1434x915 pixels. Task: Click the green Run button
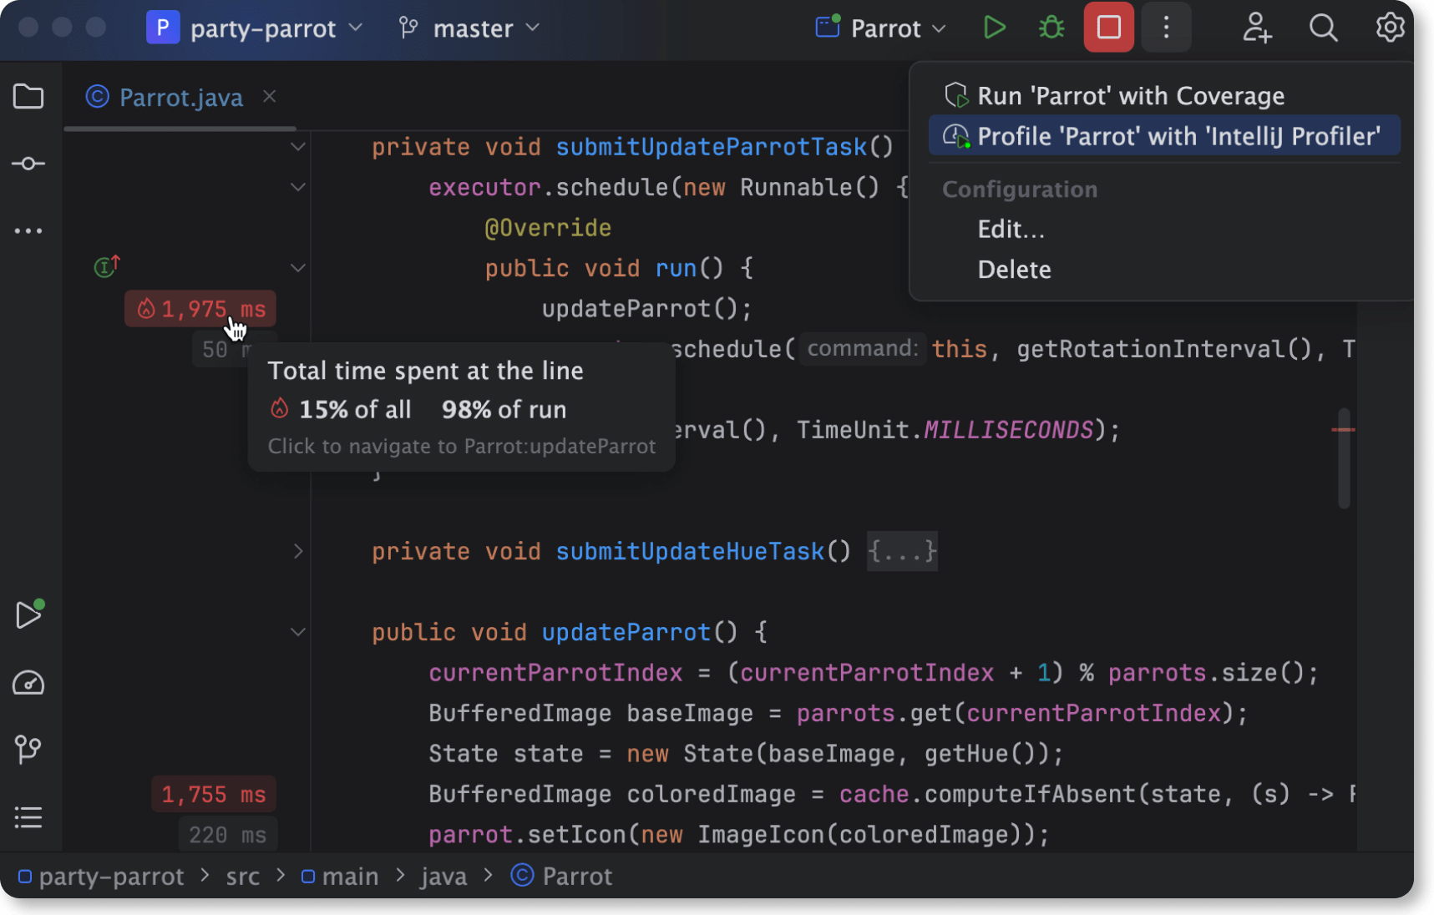tap(994, 28)
